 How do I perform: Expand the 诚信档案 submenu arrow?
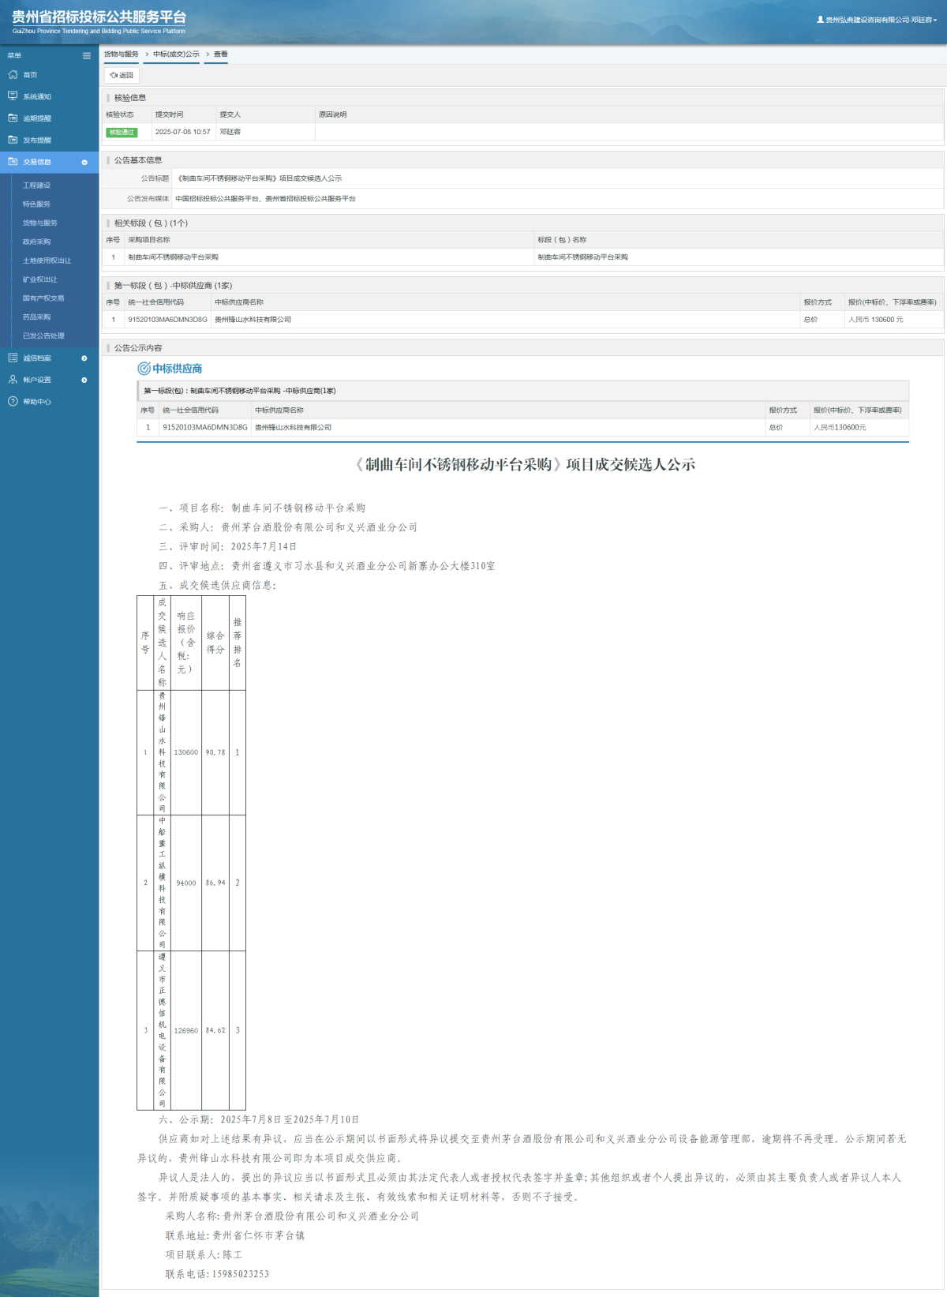(84, 358)
